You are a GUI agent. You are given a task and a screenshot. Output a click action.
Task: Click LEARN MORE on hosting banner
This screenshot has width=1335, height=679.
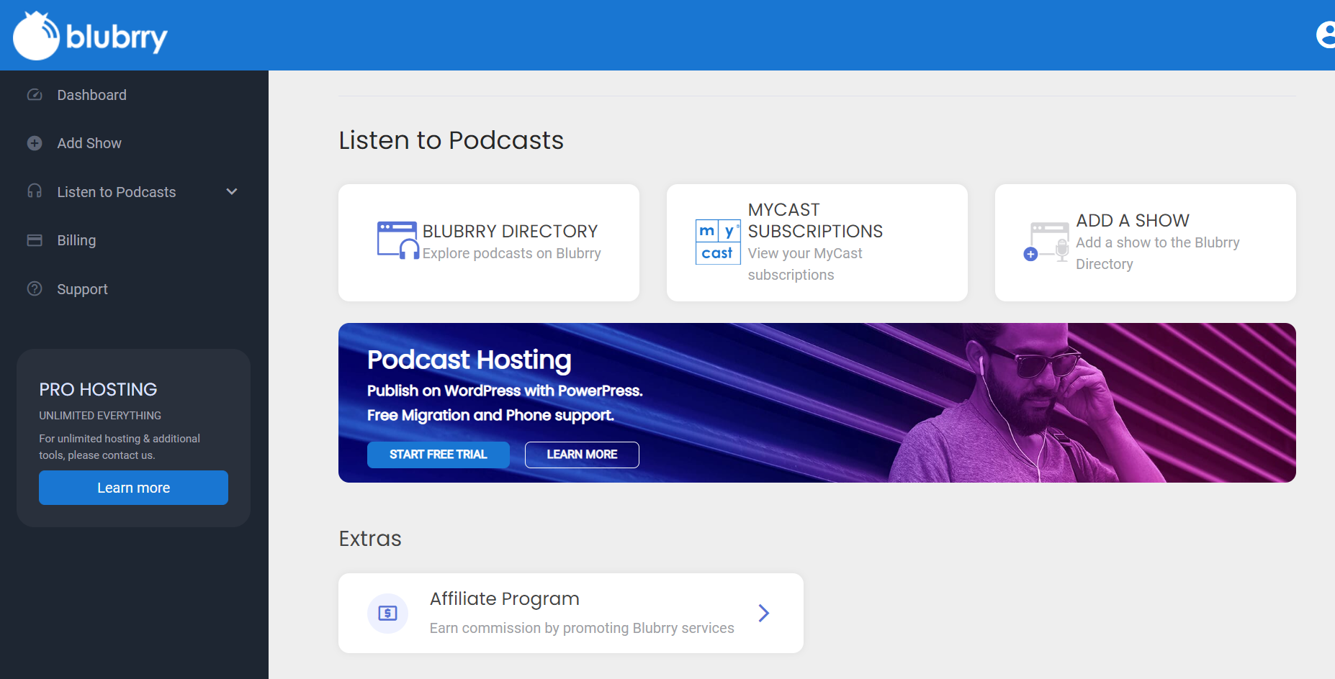(582, 455)
